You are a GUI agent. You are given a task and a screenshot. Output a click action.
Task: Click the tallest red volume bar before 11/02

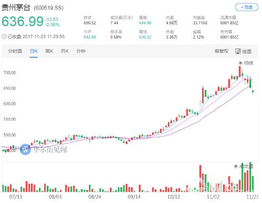[200, 178]
